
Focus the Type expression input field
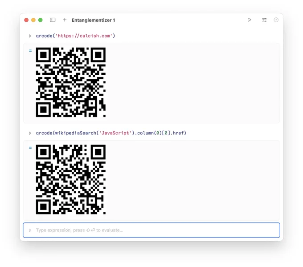(151, 230)
